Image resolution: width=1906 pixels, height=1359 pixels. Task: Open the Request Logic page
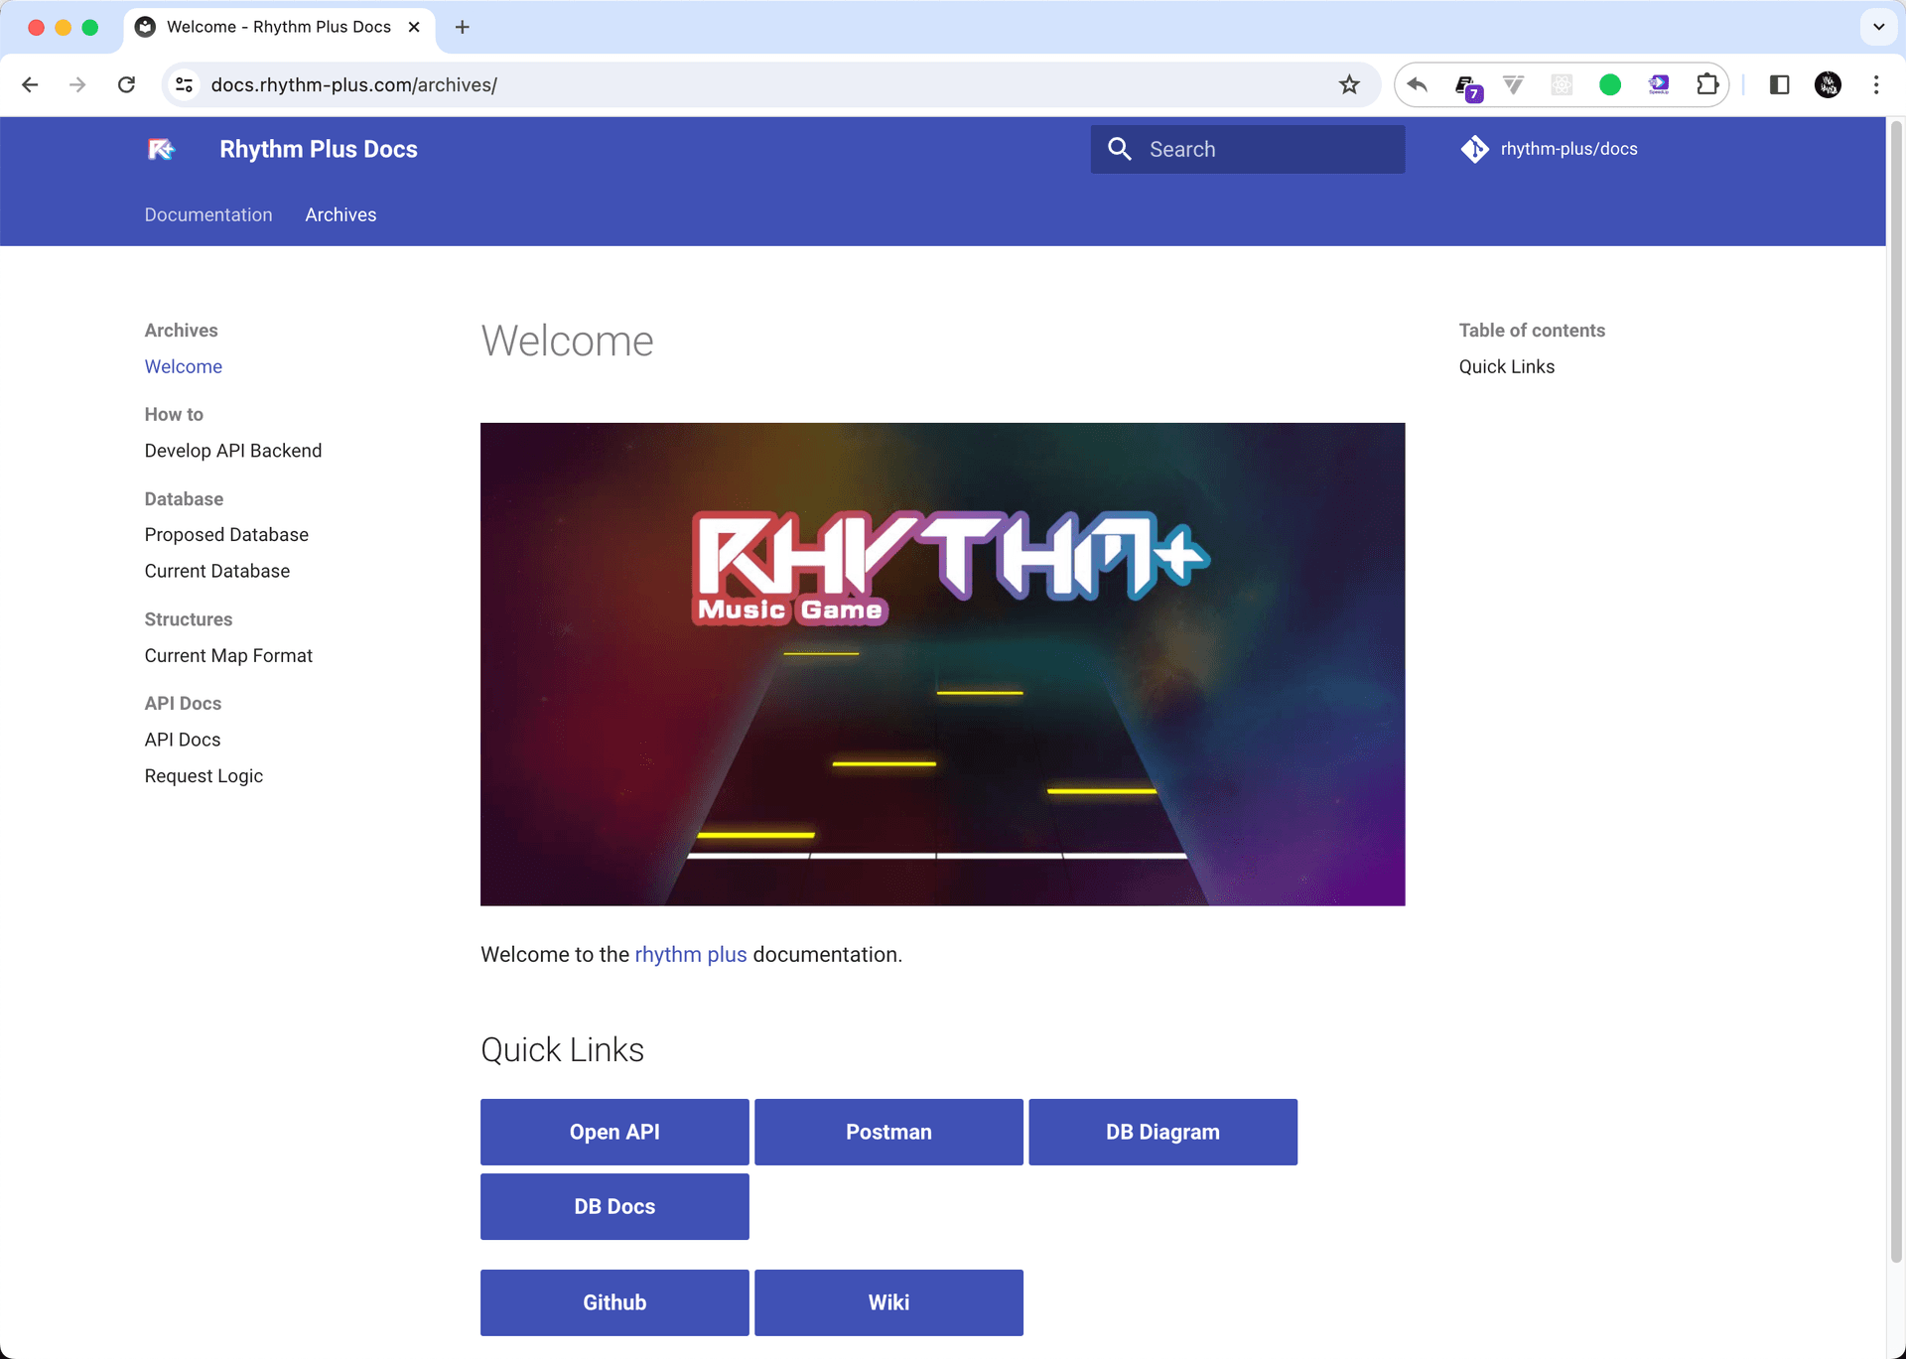[204, 776]
